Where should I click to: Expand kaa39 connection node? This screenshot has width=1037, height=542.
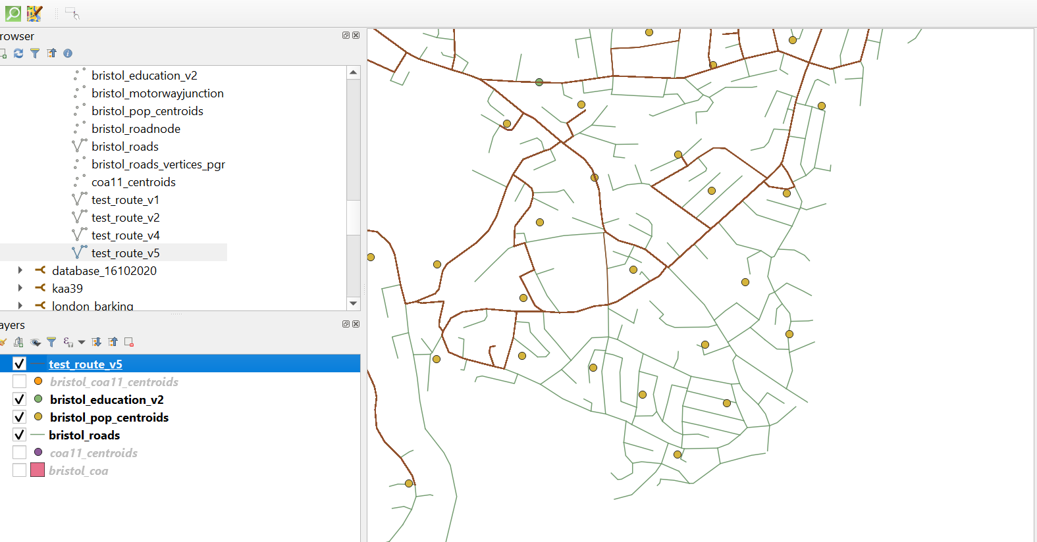pos(20,288)
